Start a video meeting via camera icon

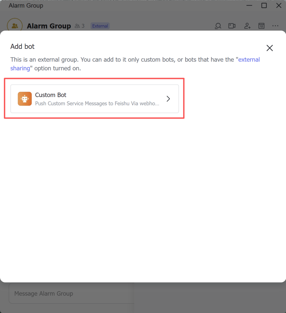pyautogui.click(x=232, y=26)
